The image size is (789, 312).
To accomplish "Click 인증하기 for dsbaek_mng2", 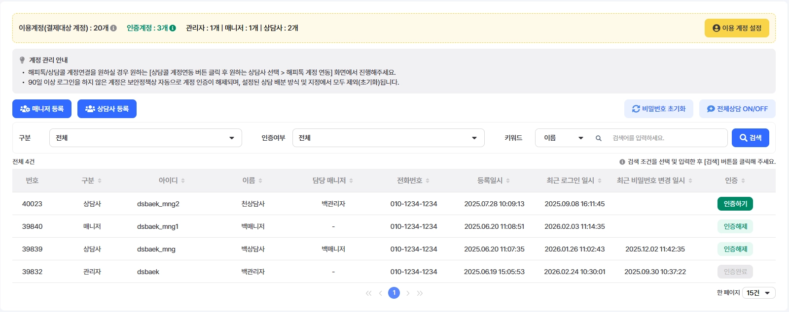I will (x=735, y=204).
